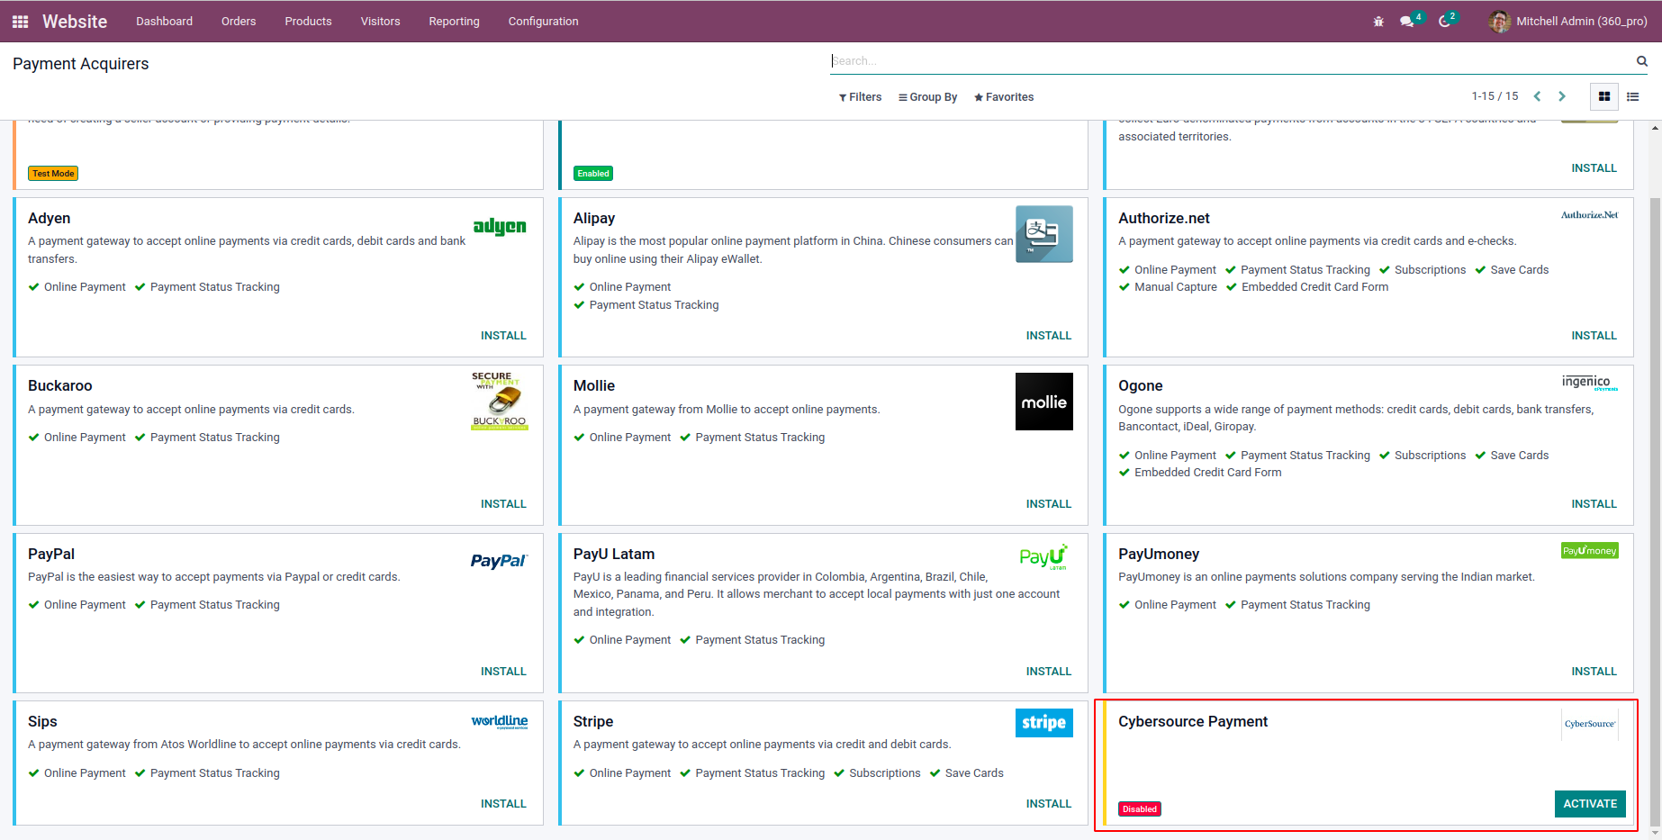1662x840 pixels.
Task: Open the conversations chat icon
Action: [x=1407, y=22]
